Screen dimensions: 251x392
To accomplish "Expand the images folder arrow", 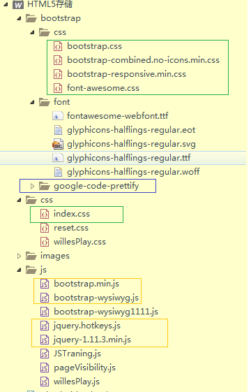I will 19,256.
